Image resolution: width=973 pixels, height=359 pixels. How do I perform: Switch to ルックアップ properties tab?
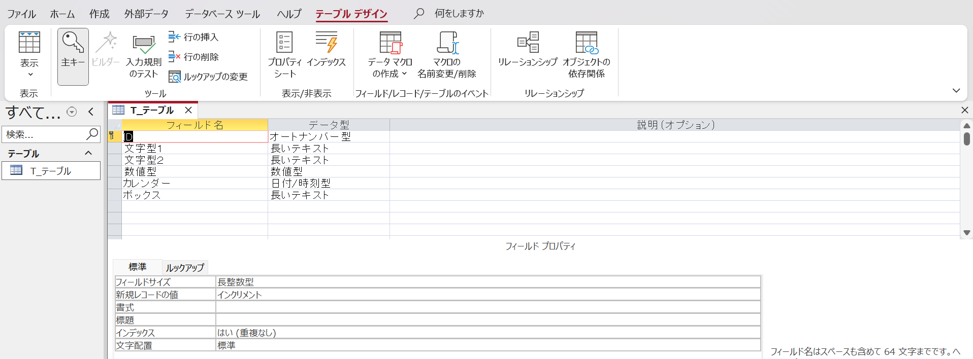(185, 267)
